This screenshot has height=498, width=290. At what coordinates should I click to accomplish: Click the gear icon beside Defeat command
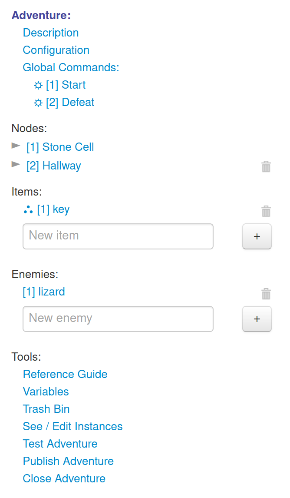(x=38, y=103)
